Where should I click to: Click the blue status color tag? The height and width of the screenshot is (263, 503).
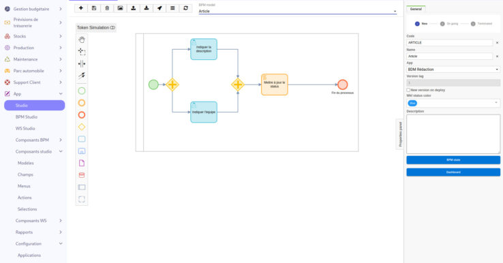(x=412, y=103)
